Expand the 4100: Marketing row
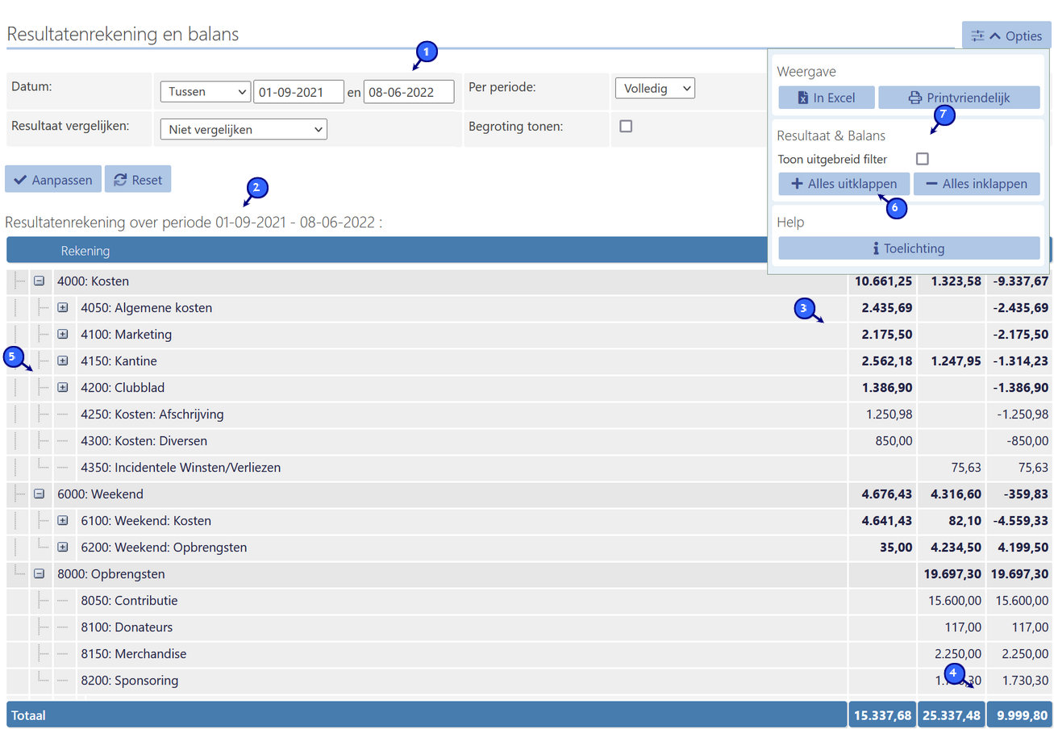1054x729 pixels. (63, 334)
